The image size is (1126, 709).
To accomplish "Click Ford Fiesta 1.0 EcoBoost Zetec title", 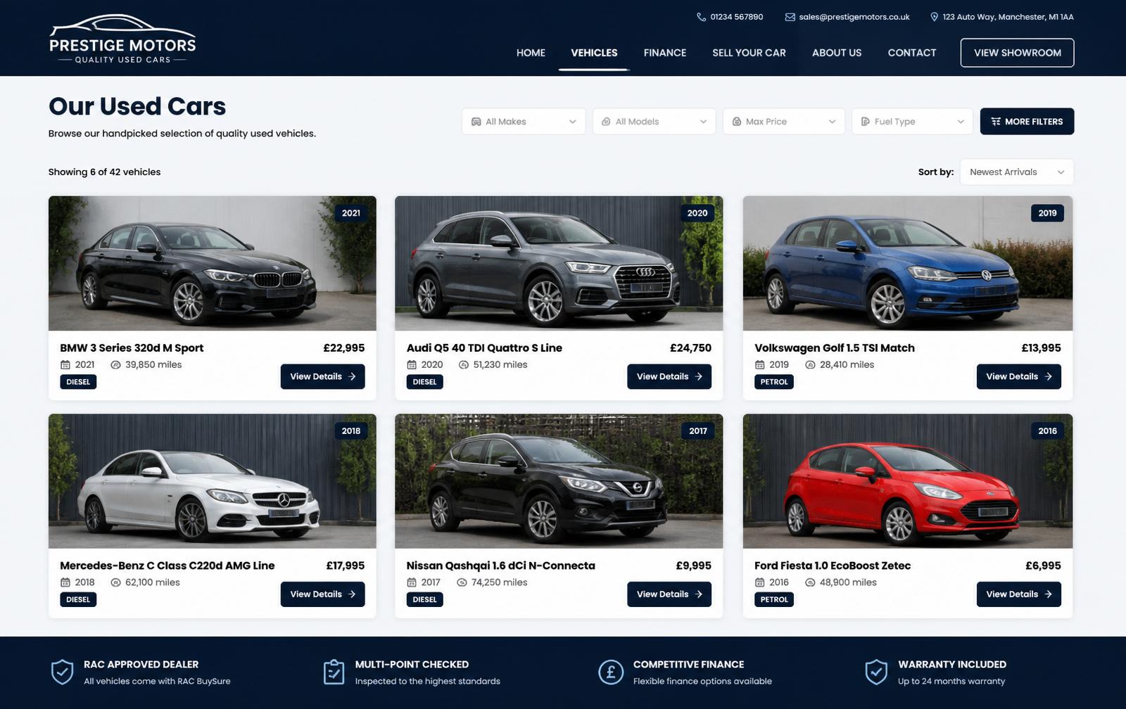I will pos(833,566).
